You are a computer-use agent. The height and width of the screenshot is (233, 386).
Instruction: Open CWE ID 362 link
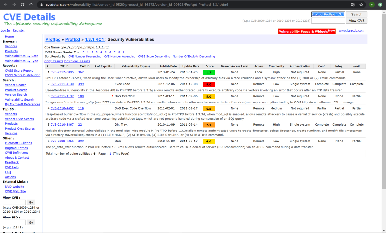(81, 72)
